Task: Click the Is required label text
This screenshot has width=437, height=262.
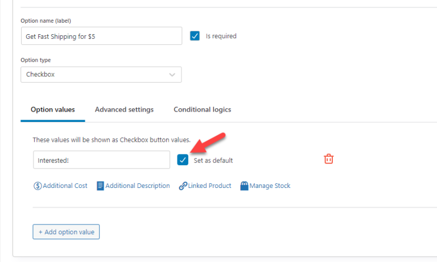Action: 221,36
